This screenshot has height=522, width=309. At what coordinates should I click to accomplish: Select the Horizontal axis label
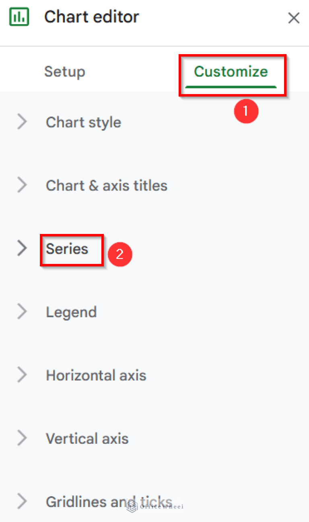coord(96,375)
